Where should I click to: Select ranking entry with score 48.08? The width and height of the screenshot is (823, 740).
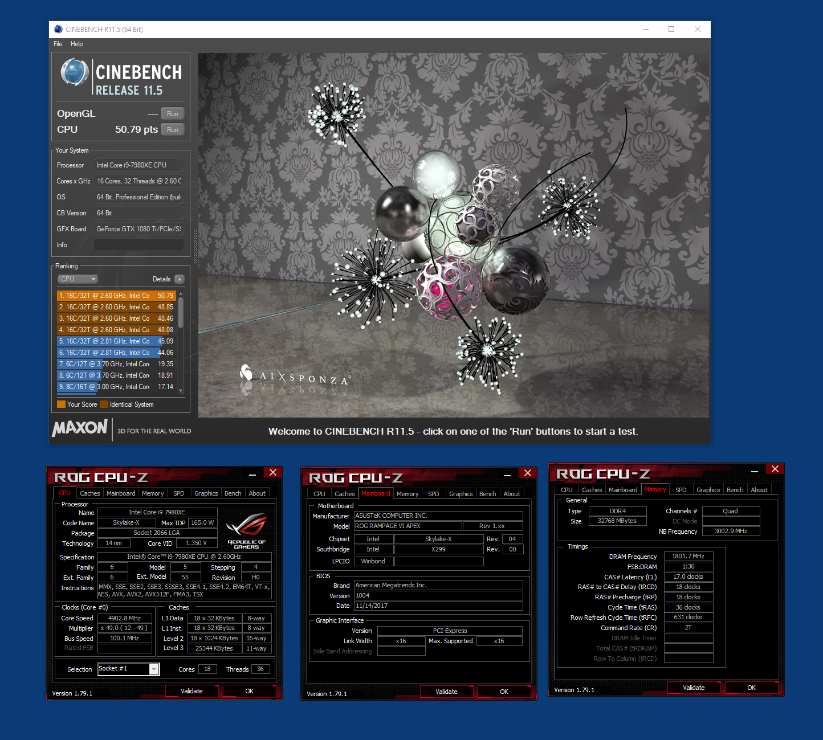click(x=116, y=330)
